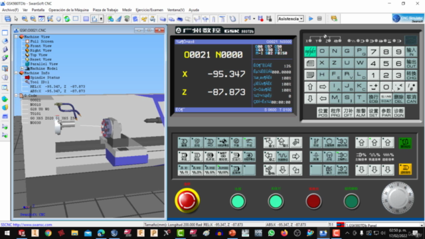Image resolution: width=425 pixels, height=239 pixels.
Task: Click the red emergency stop button
Action: point(187,200)
